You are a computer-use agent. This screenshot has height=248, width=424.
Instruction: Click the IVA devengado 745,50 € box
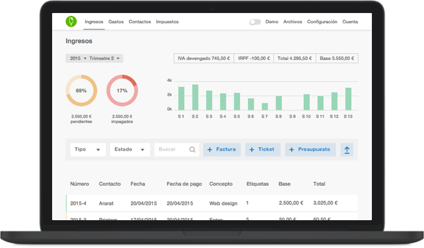point(204,59)
